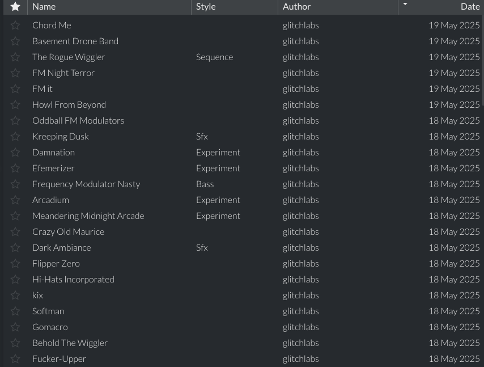
Task: Select The Rogue Wiggler preset
Action: point(69,57)
